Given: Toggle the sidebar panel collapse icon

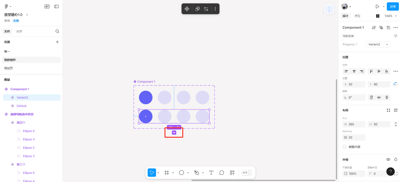Looking at the screenshot, I should click(x=56, y=6).
